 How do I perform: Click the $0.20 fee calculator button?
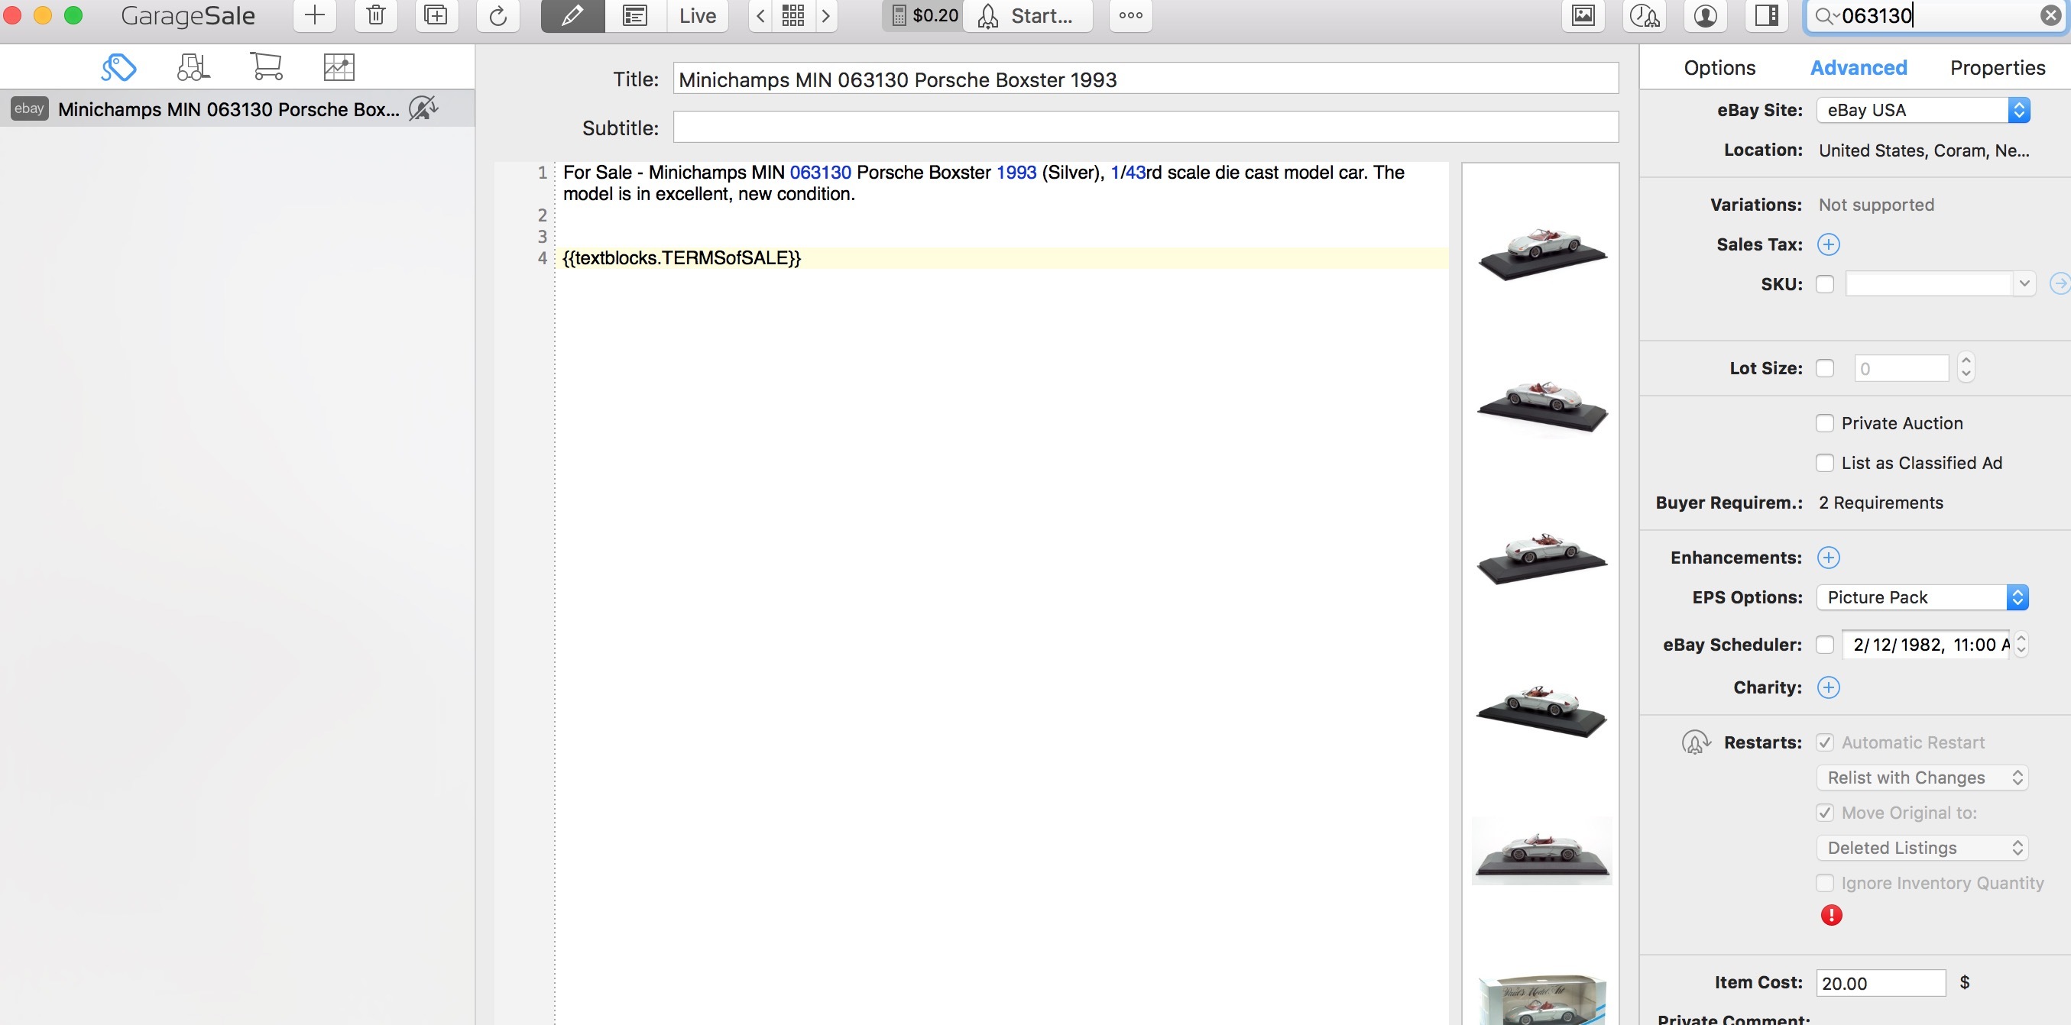[x=923, y=15]
